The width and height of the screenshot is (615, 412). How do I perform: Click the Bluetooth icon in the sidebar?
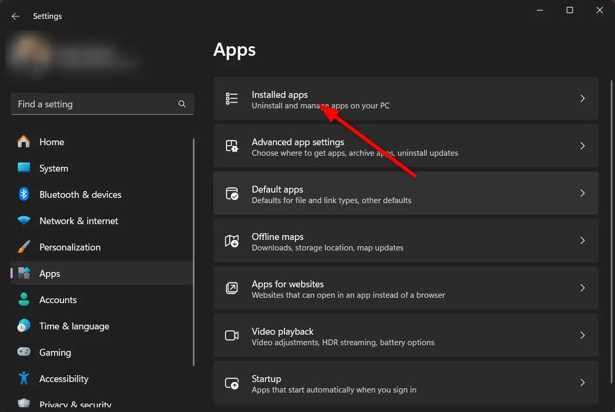(x=24, y=195)
